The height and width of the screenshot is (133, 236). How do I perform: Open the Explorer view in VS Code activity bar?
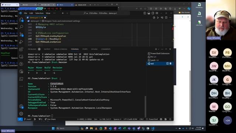pyautogui.click(x=21, y=20)
